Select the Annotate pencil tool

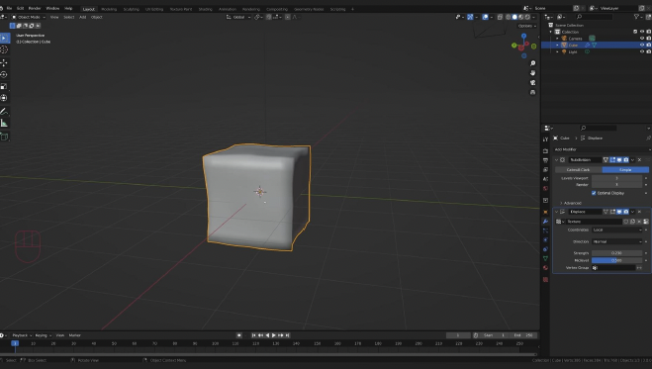[4, 112]
